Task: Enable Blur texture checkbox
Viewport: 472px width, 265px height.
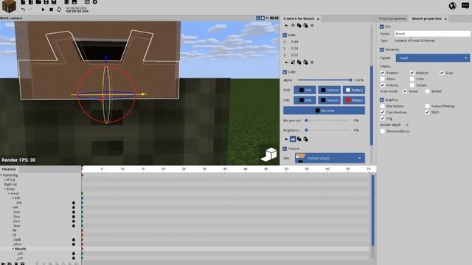Action: [x=383, y=106]
